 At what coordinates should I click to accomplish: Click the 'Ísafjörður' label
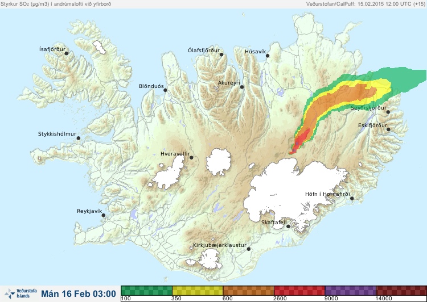(52, 49)
